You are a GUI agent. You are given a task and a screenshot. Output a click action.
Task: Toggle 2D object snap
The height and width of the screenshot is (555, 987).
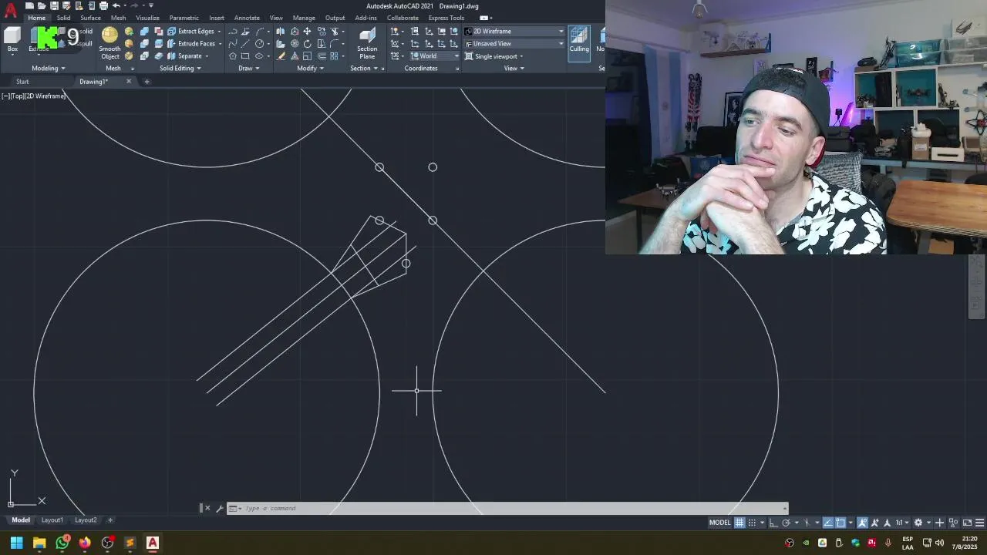pos(840,523)
